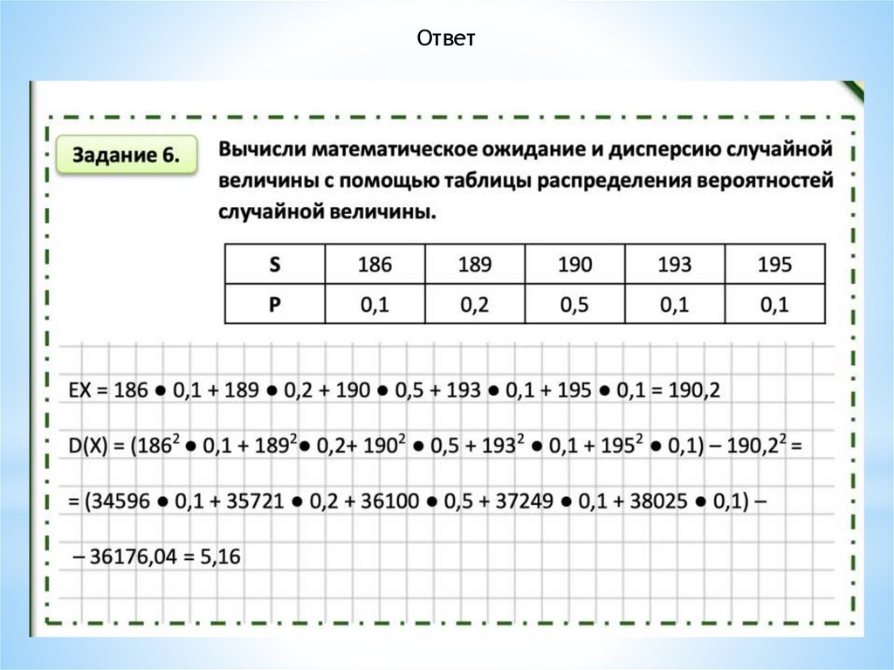Click the 'Задание 6.' label box
This screenshot has width=894, height=670.
127,155
